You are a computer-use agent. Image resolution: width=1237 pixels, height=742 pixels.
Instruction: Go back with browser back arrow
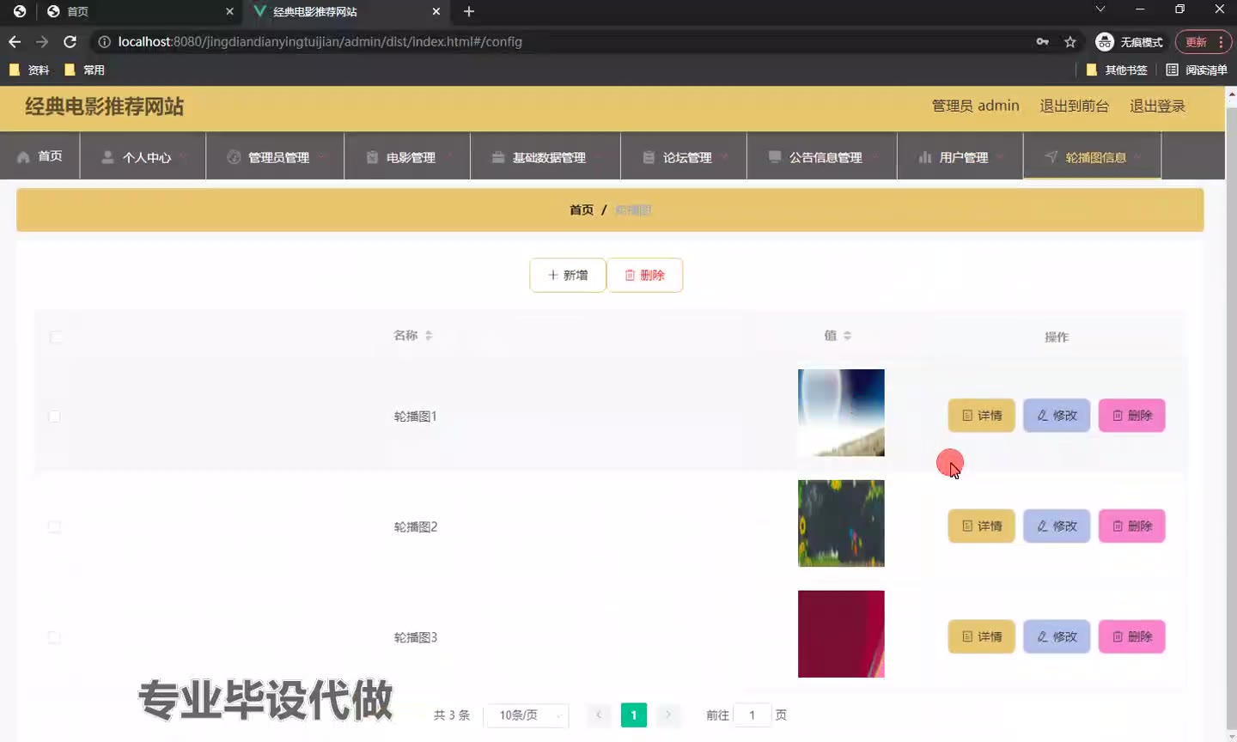pyautogui.click(x=15, y=41)
